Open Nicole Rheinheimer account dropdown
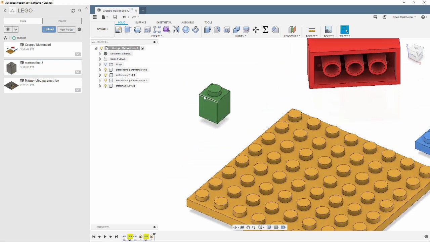 coord(404,17)
